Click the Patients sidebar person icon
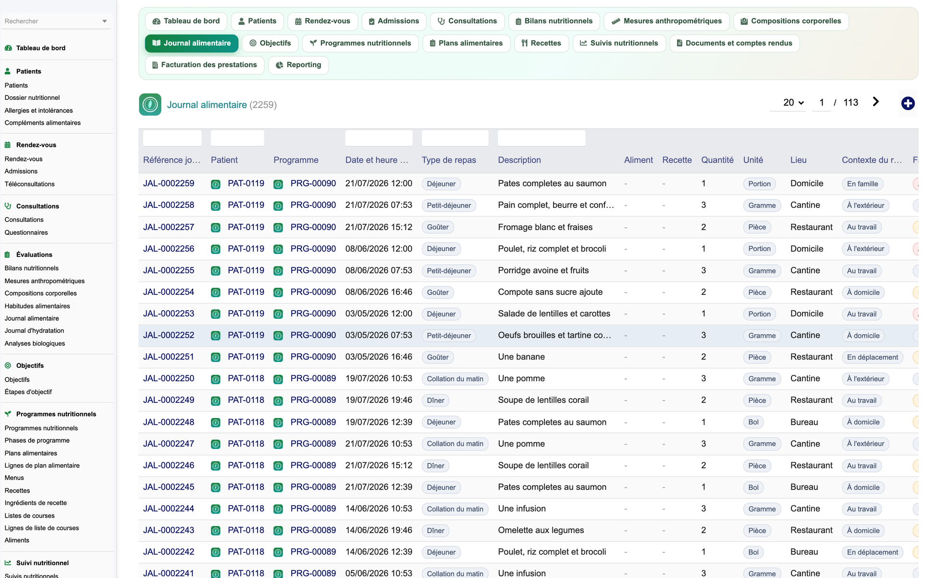Screen dimensions: 935x578 tap(8, 71)
